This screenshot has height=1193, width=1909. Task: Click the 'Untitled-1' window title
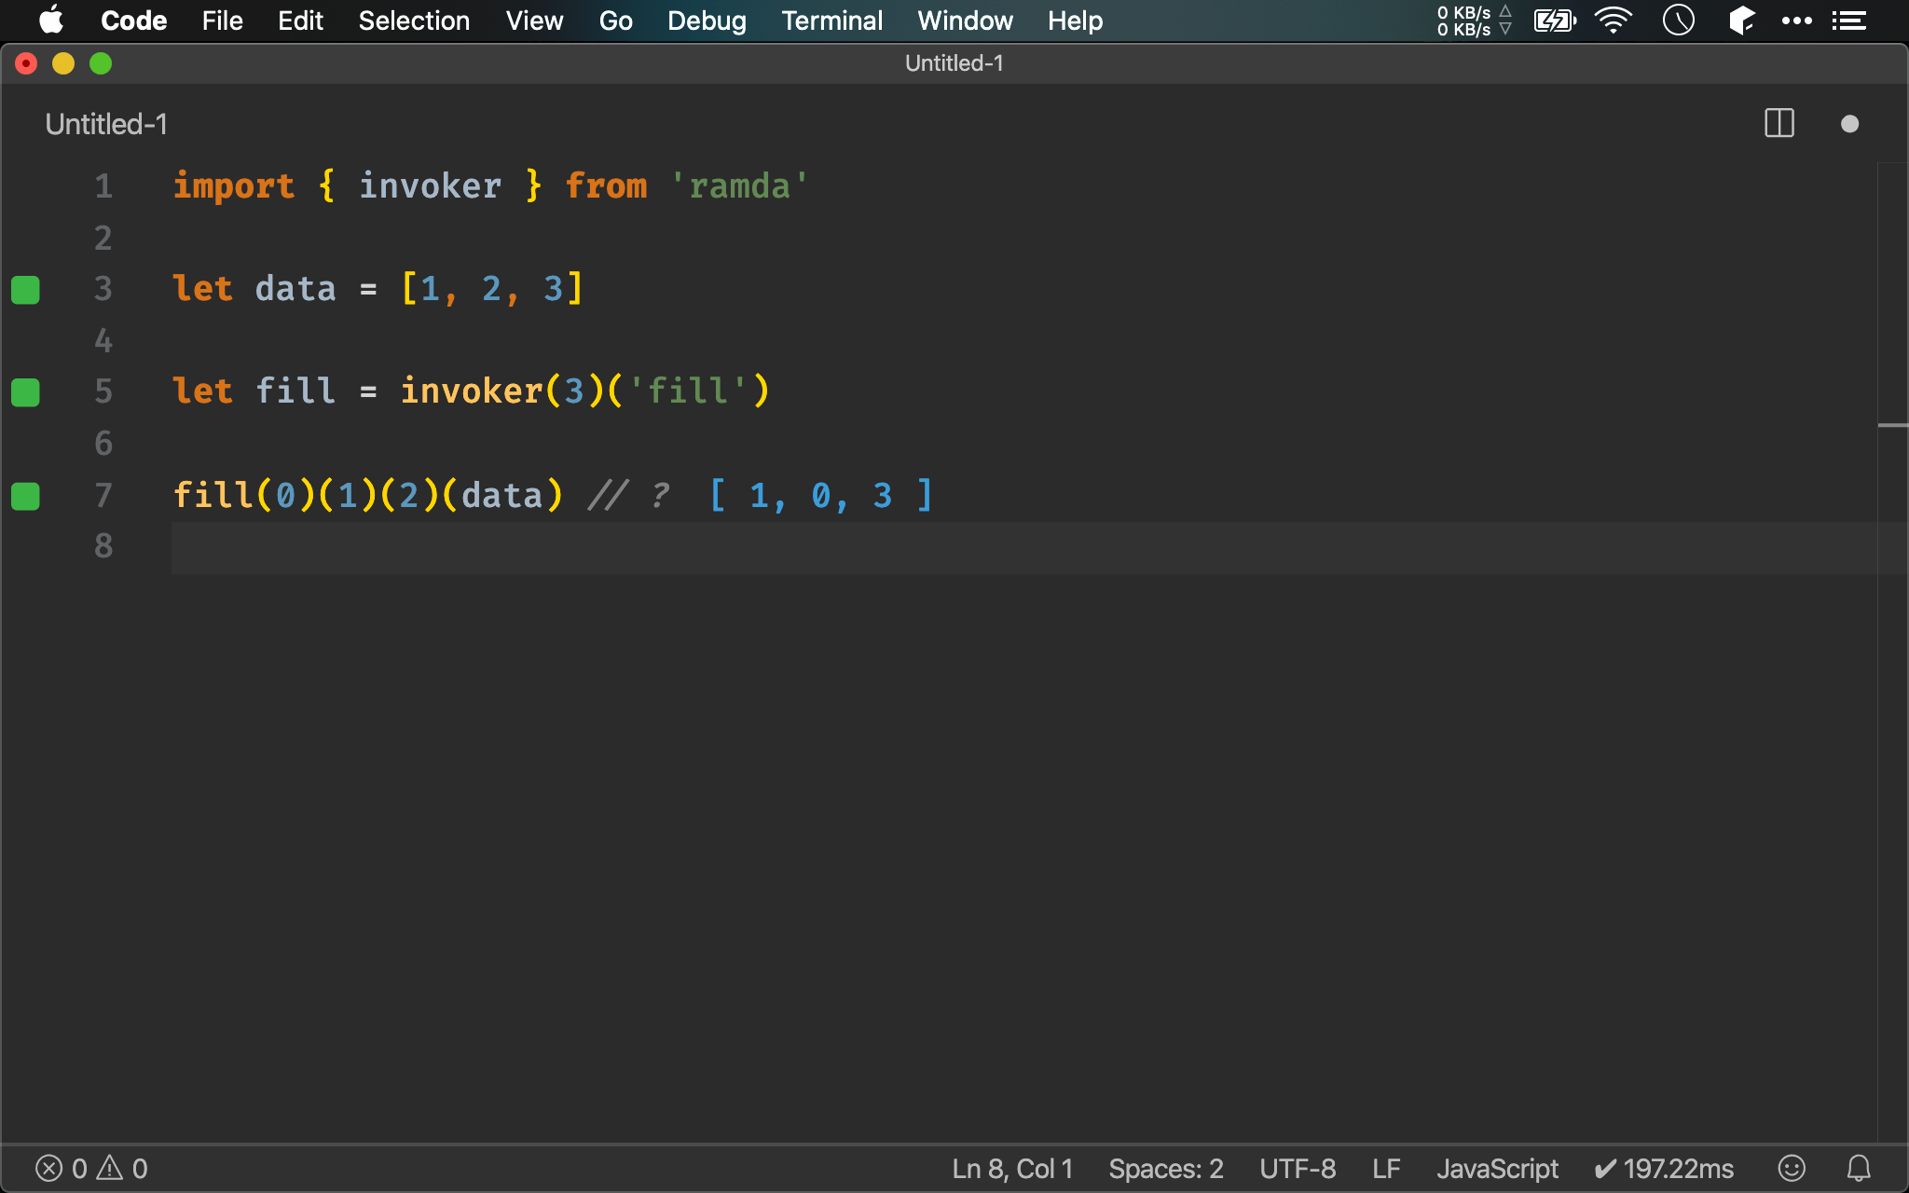pos(954,63)
